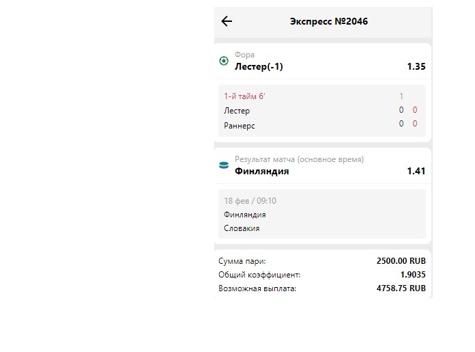Viewport: 475px width, 352px height.
Task: Open the 18 фев / 09:10 match time
Action: [x=250, y=201]
